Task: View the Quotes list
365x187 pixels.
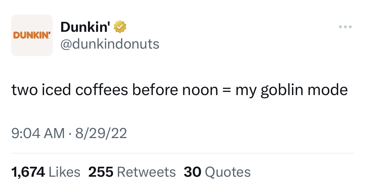Action: pos(228,172)
